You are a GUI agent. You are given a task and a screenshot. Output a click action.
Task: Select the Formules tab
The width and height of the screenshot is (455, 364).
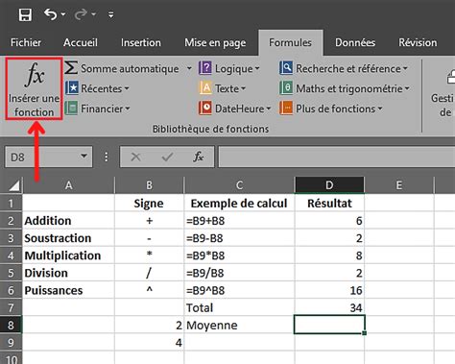(290, 42)
